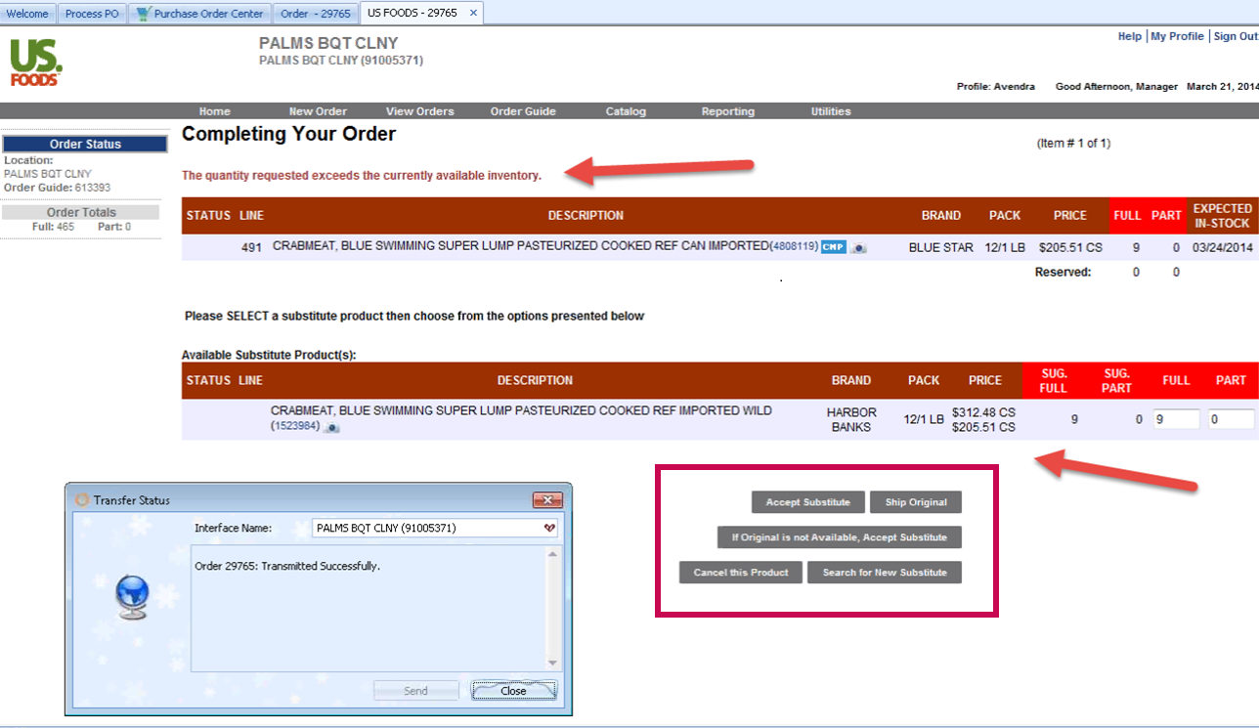Click the Sign Out link
Screen dimensions: 1259x728
[1236, 36]
